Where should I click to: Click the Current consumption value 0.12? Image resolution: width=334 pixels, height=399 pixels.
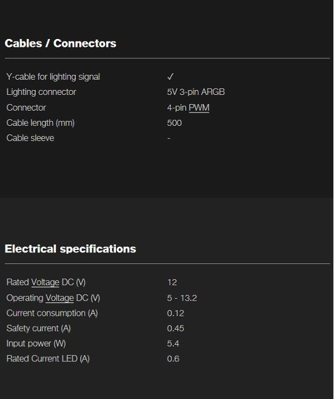coord(176,313)
